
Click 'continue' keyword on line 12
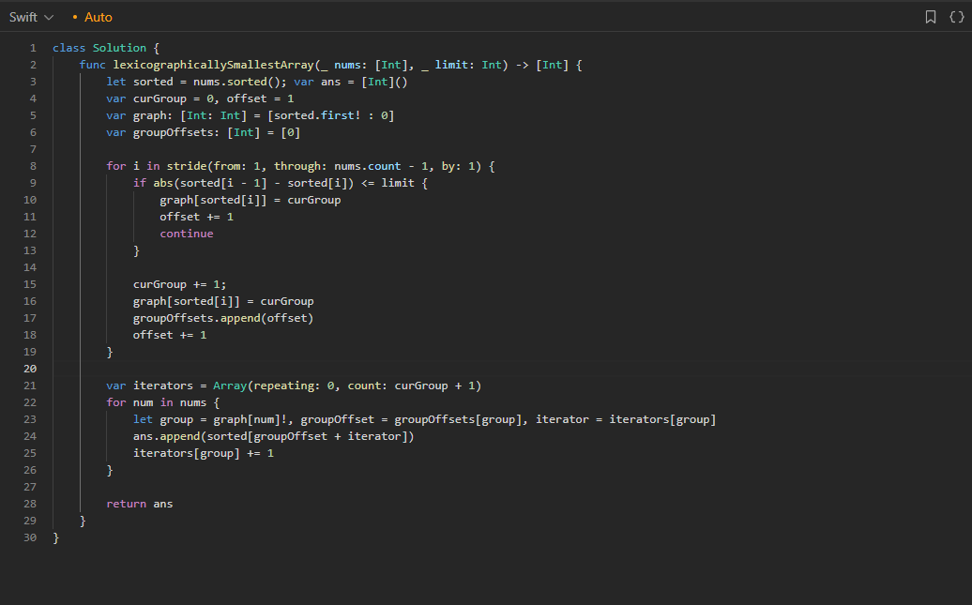[x=187, y=234]
